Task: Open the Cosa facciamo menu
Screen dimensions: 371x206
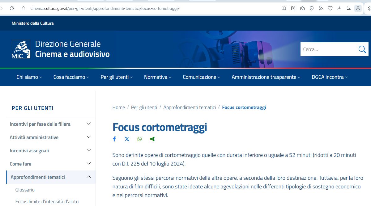Action: pos(71,77)
